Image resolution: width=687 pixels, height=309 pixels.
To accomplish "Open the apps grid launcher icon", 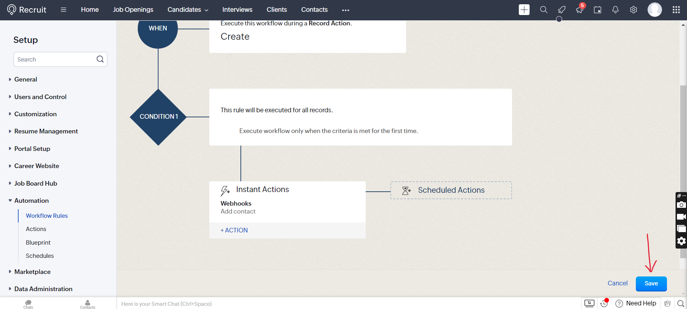I will pyautogui.click(x=676, y=10).
